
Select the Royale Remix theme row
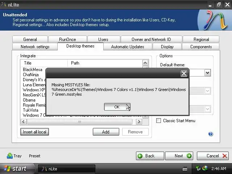tap(34, 105)
